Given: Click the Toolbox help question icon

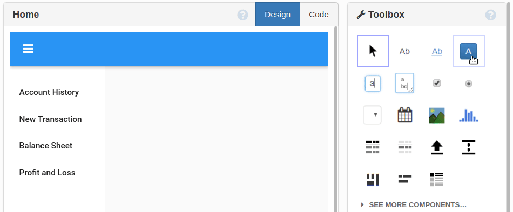Looking at the screenshot, I should point(490,15).
